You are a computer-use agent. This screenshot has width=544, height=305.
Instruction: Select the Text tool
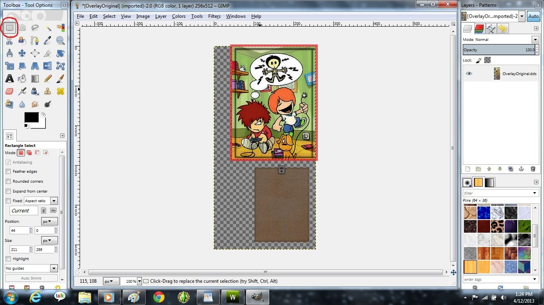10,79
